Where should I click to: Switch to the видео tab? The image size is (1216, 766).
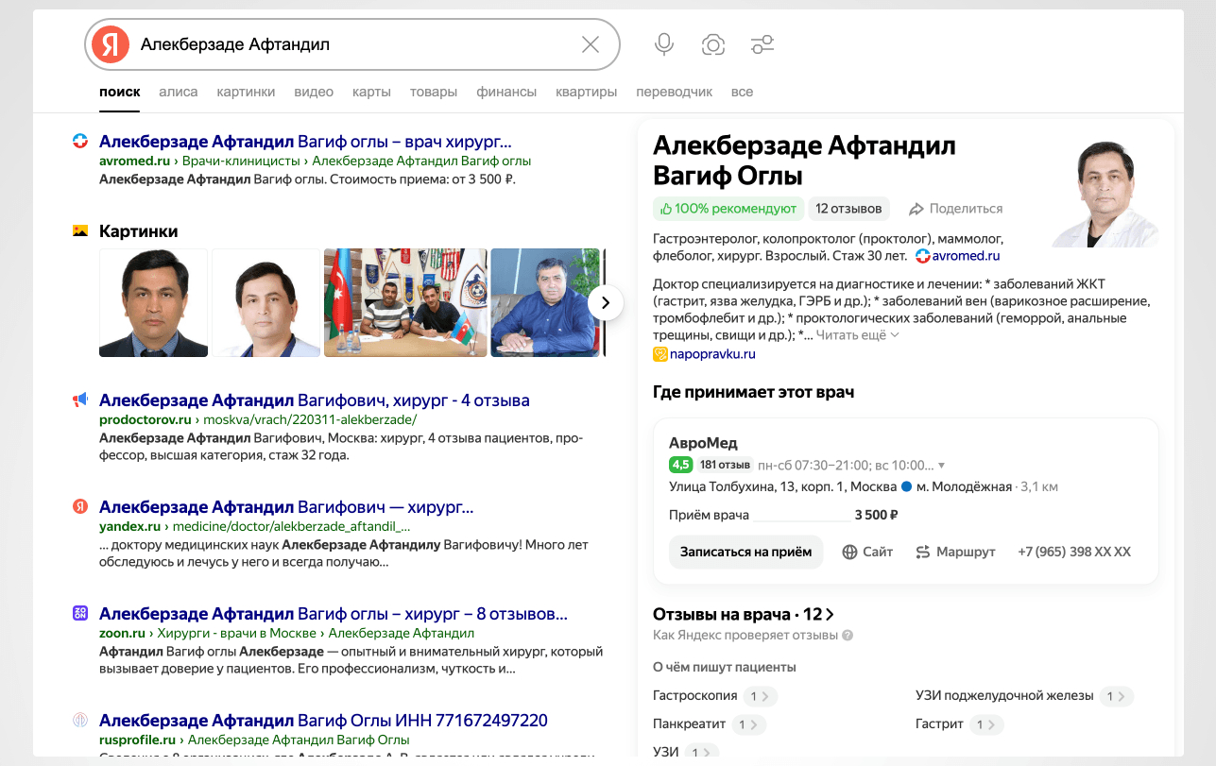point(314,92)
